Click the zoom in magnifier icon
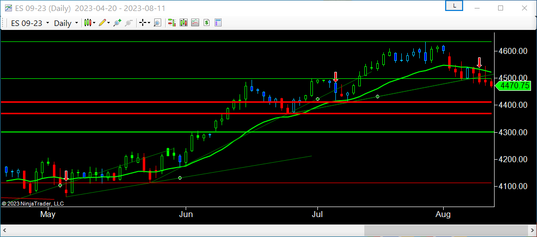537x237 pixels. 117,23
